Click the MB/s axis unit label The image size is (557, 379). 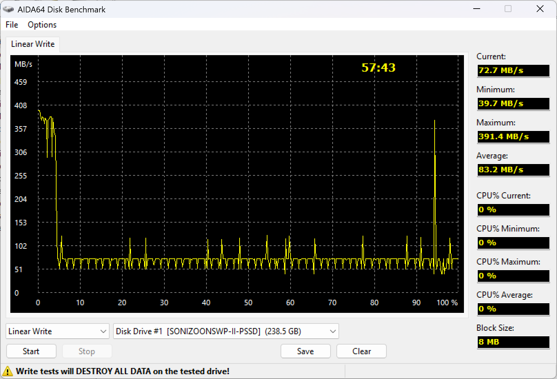pyautogui.click(x=23, y=64)
